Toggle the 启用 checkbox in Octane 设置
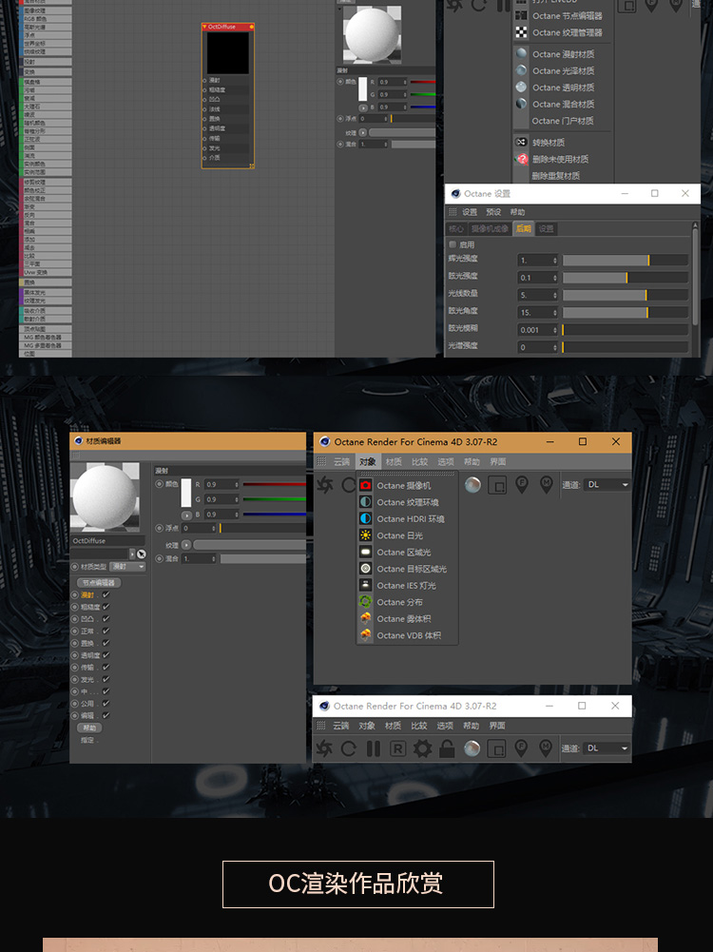713x952 pixels. pyautogui.click(x=453, y=244)
